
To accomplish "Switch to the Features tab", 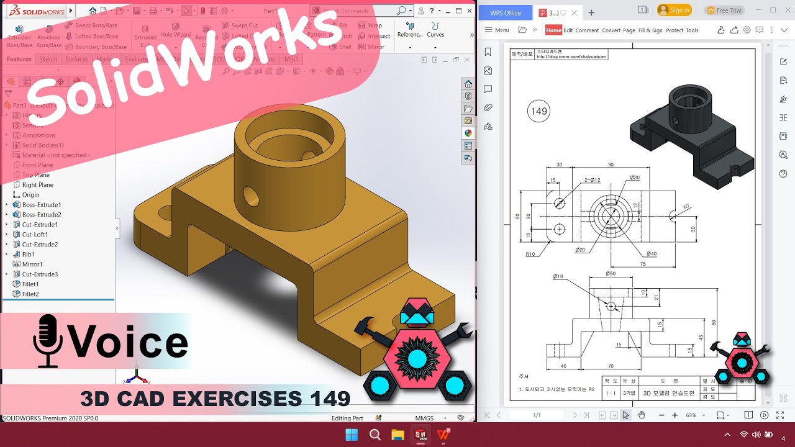I will (x=19, y=59).
